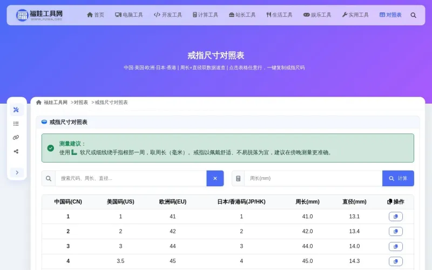
Task: Click the EU size 44 cell
Action: 173,246
